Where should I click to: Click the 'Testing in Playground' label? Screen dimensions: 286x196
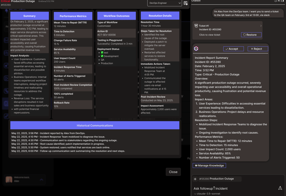point(109,40)
